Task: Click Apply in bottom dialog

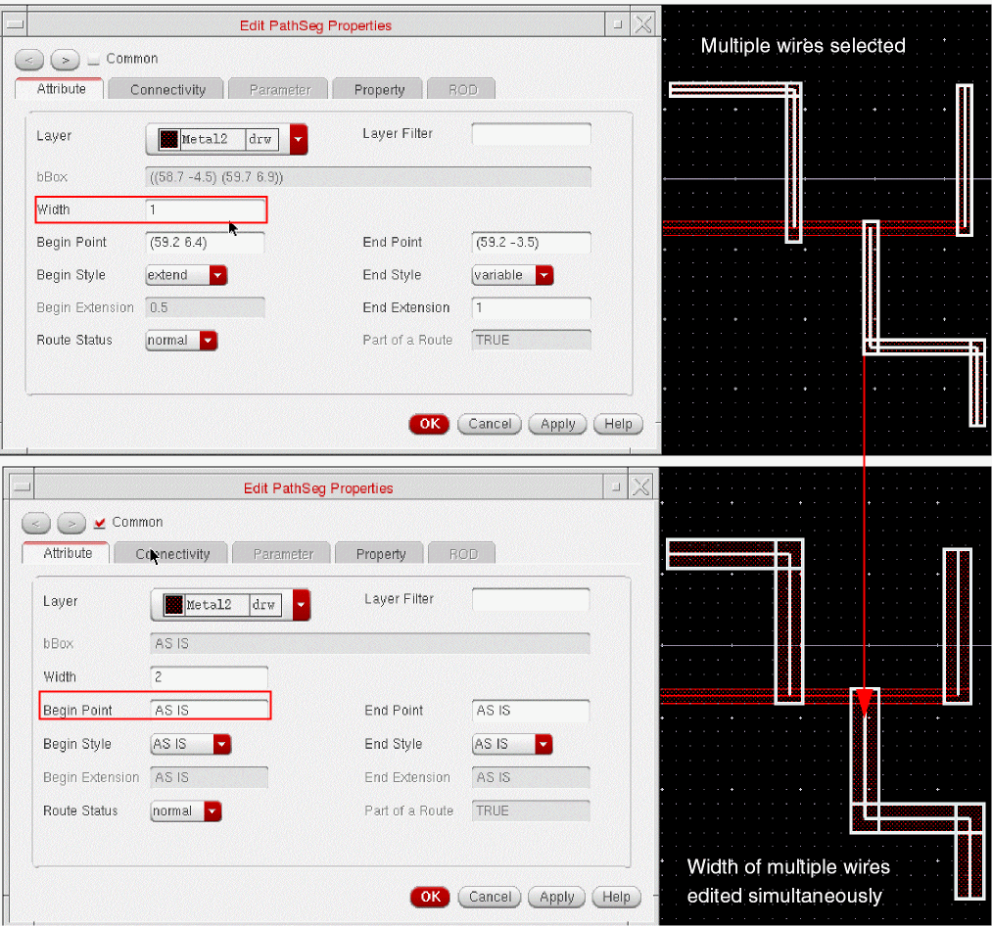Action: click(x=557, y=897)
